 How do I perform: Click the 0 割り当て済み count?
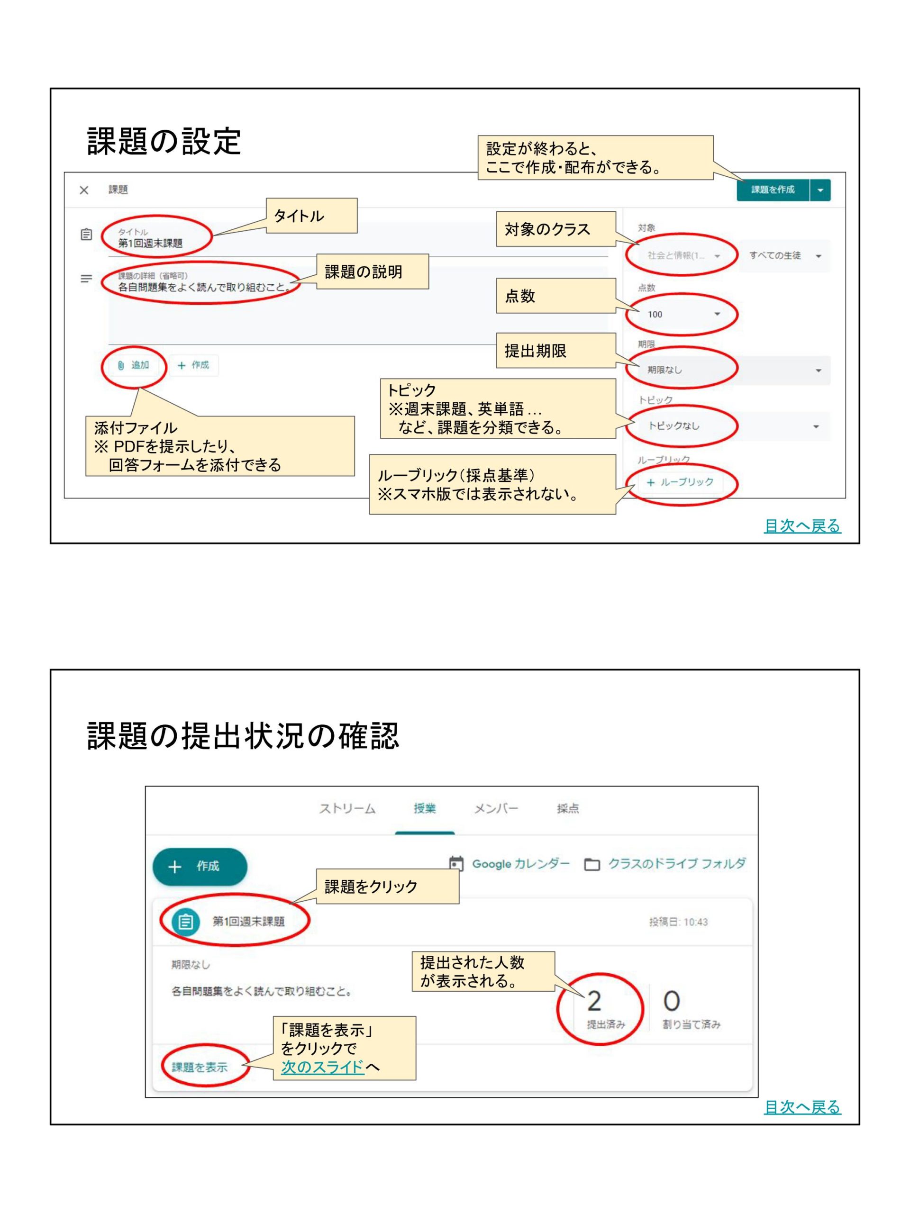point(691,1010)
